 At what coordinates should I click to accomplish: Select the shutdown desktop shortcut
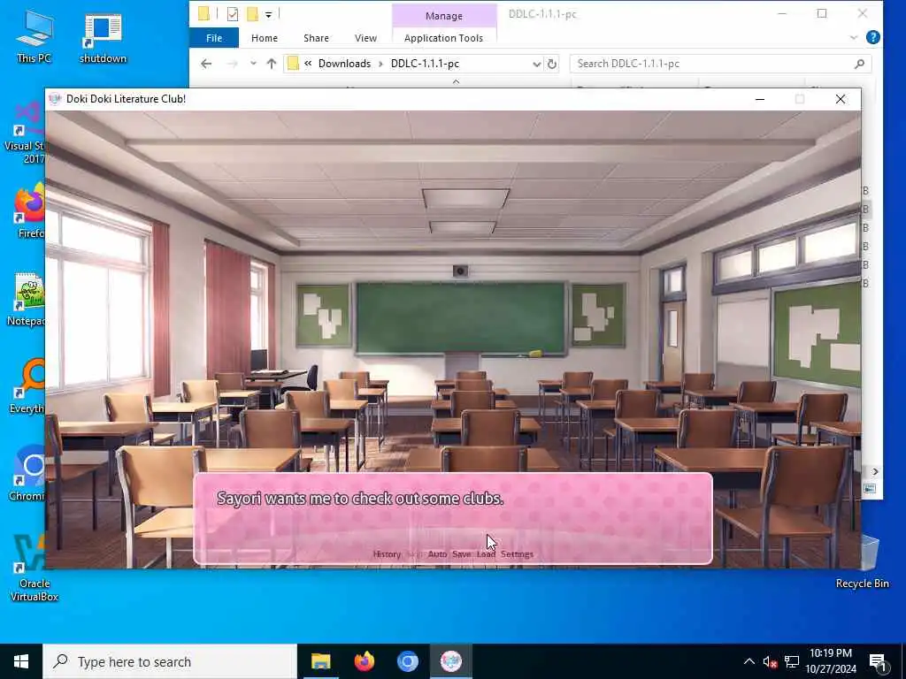103,38
